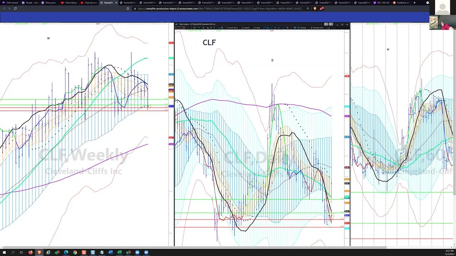Open Microsoft Excel from the taskbar
Viewport: 456px width, 256px height.
click(x=119, y=252)
